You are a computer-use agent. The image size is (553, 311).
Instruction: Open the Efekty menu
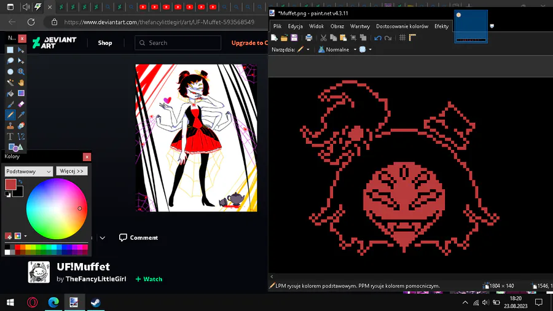[442, 26]
